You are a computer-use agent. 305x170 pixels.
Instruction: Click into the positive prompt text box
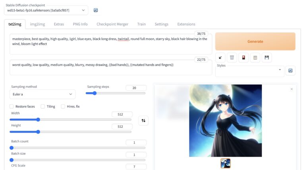[x=111, y=44]
